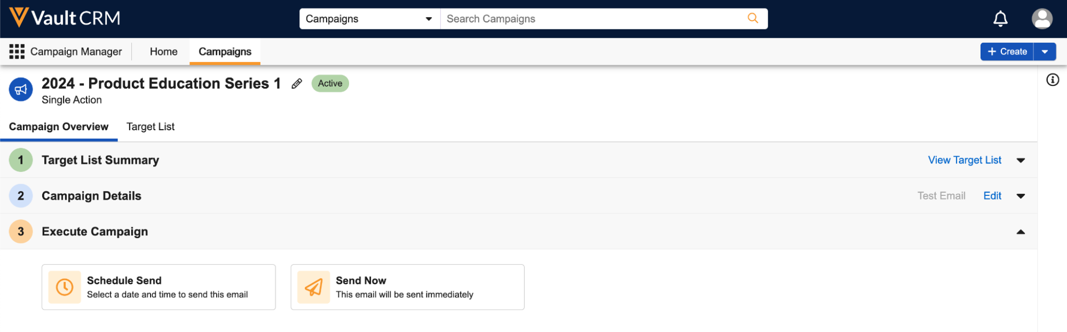Click the Edit link for Campaign Details

pyautogui.click(x=992, y=196)
